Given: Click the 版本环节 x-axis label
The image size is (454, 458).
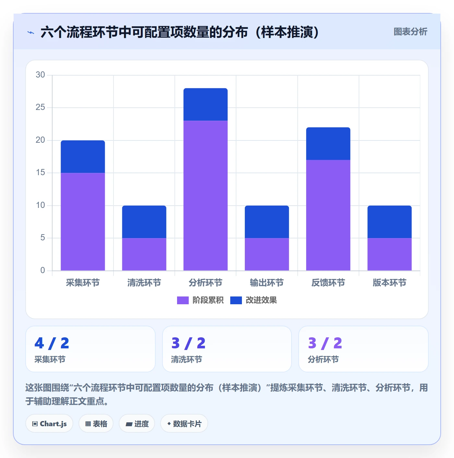Looking at the screenshot, I should [389, 283].
